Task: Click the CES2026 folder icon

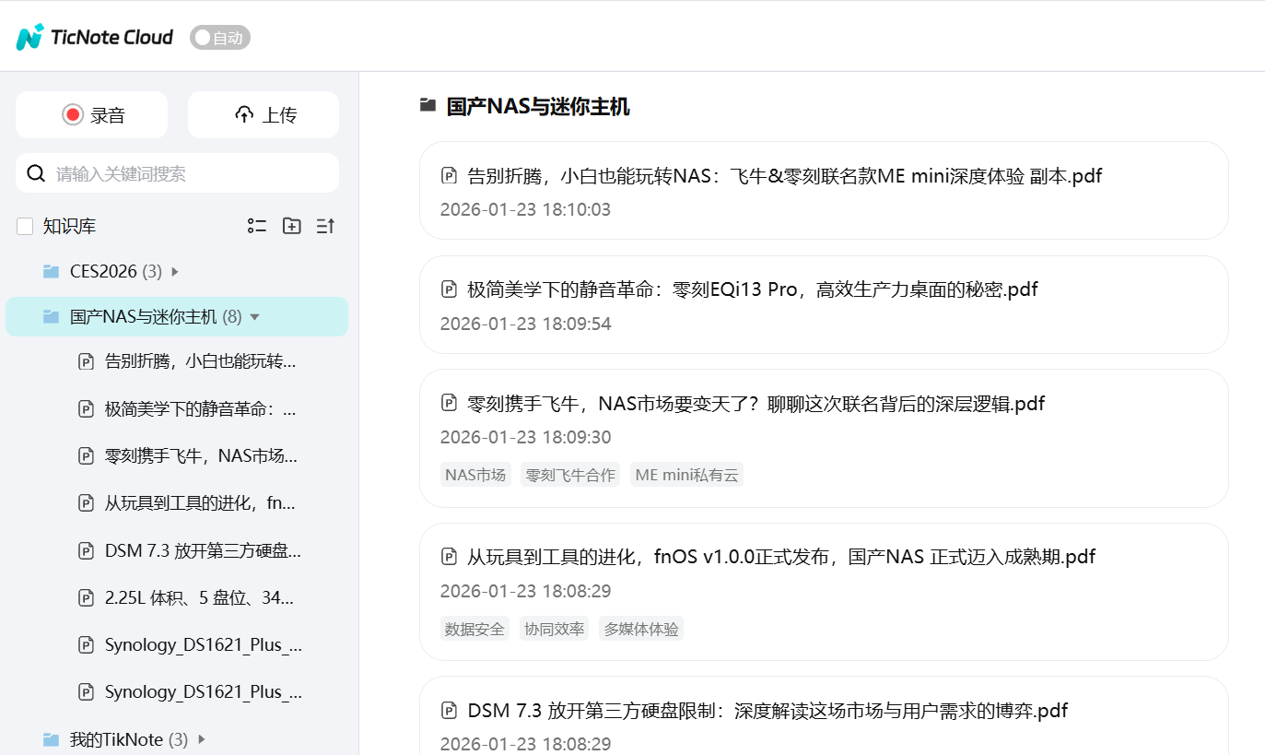Action: click(x=52, y=272)
